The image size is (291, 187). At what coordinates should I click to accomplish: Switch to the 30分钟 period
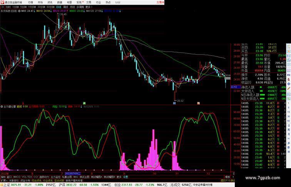pos(41,7)
